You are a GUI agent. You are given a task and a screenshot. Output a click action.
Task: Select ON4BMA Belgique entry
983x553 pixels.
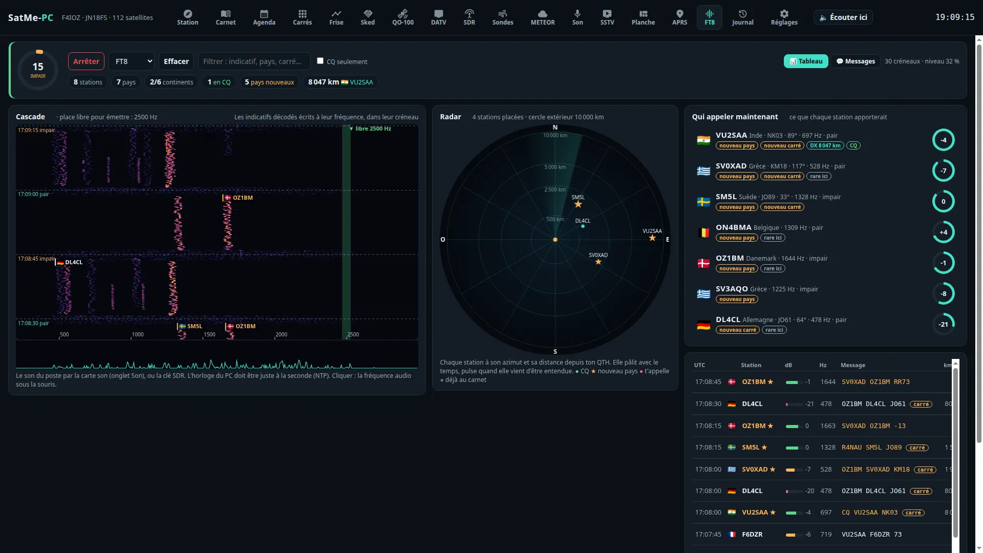coord(825,232)
